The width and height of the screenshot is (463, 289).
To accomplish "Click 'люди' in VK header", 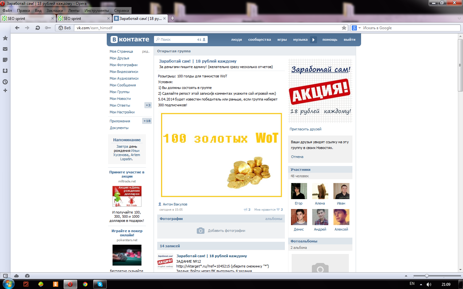I will (237, 40).
